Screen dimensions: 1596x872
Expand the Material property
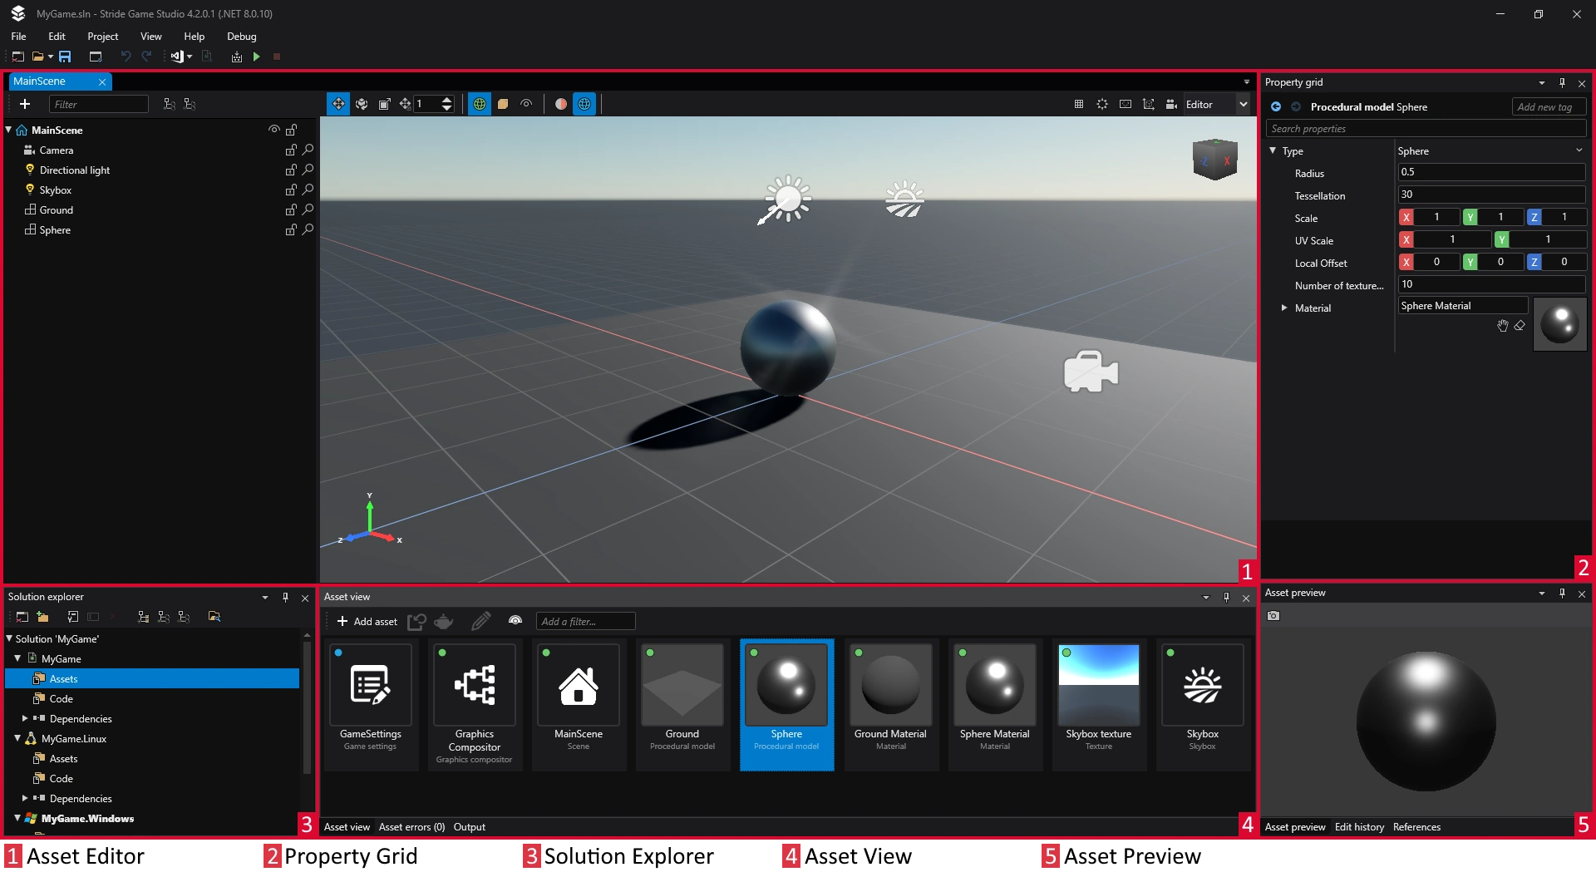[x=1284, y=308]
